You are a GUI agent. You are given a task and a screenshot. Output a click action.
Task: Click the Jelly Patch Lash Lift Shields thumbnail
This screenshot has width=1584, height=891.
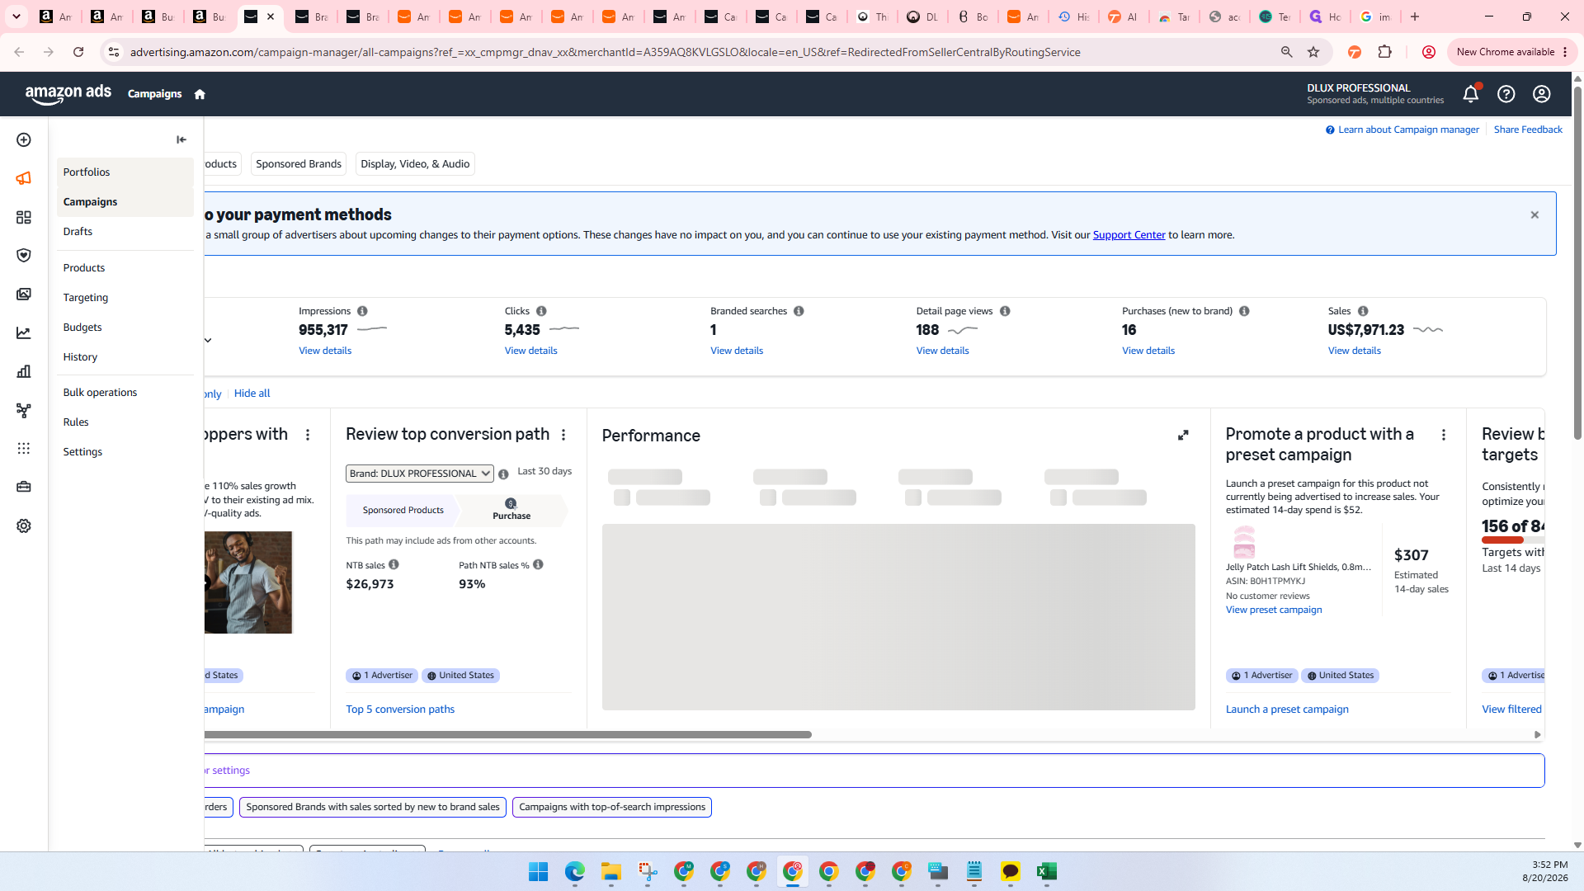pos(1244,542)
